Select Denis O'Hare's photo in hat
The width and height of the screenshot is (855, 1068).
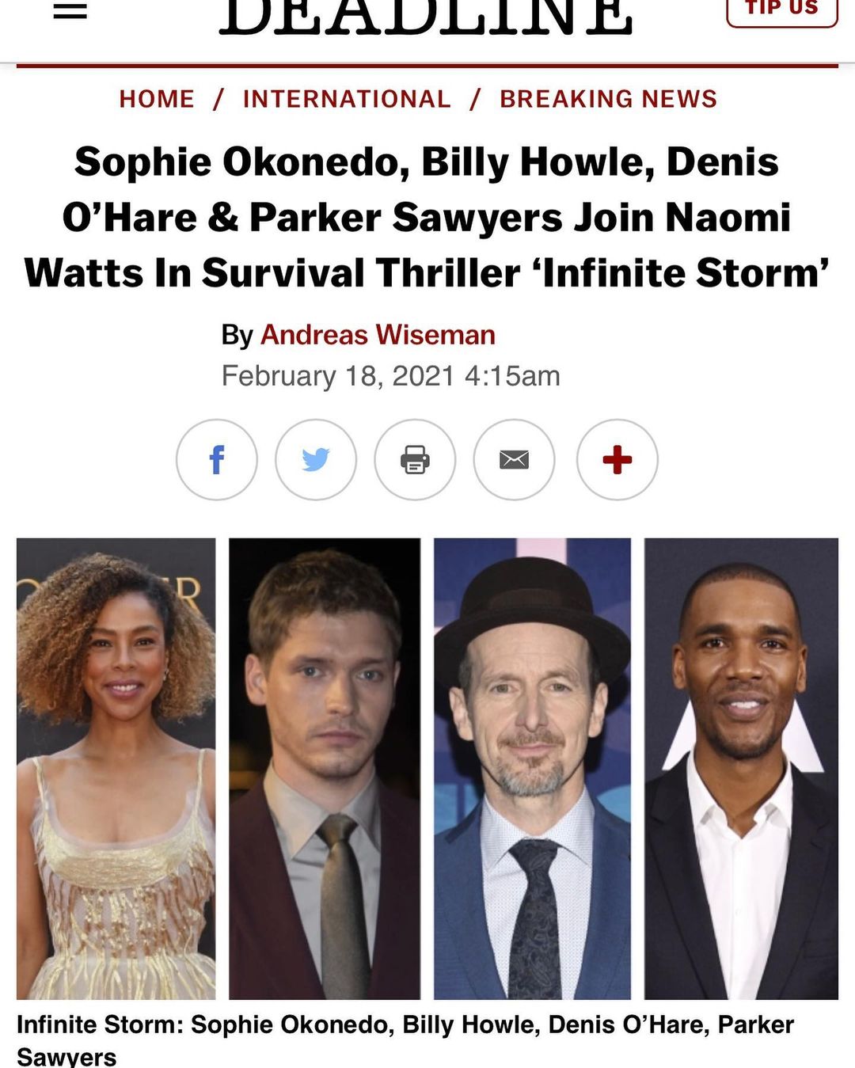[x=532, y=769]
